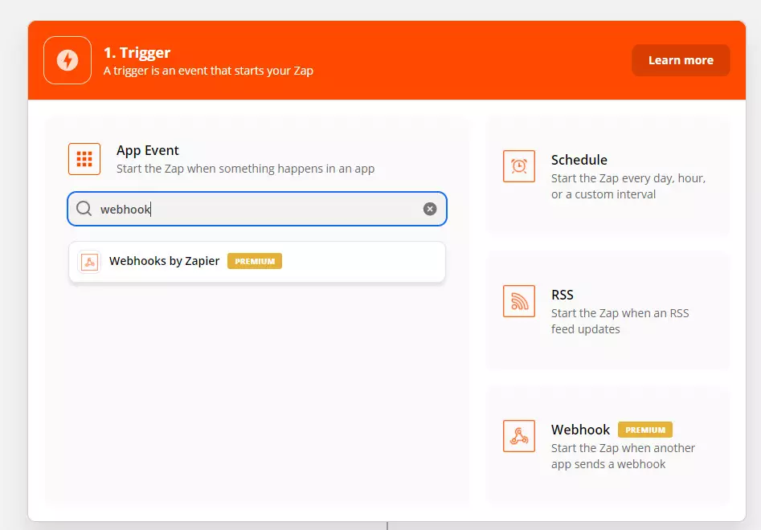Select the App Event grid icon

coord(84,158)
